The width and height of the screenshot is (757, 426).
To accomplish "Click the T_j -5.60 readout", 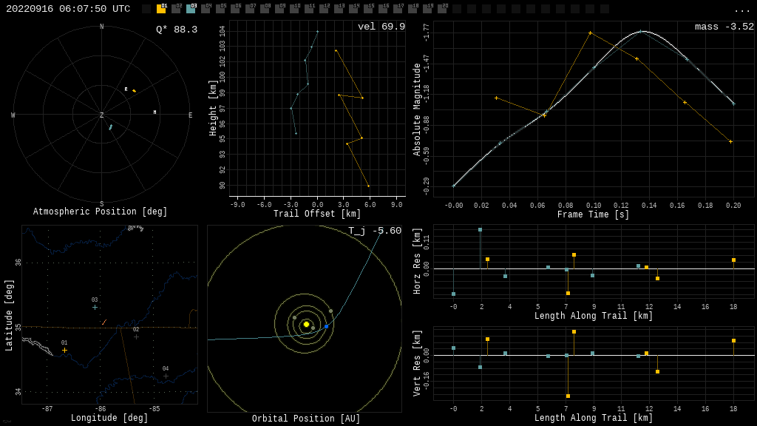I will point(375,231).
